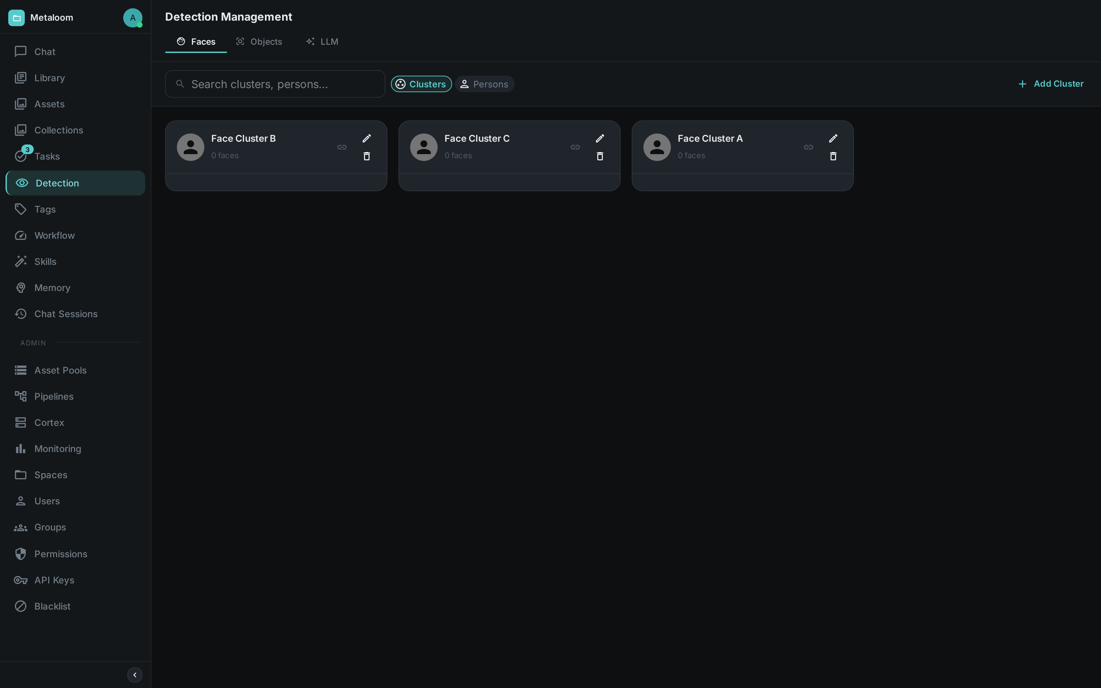Open Blacklist admin page
The height and width of the screenshot is (688, 1101).
[x=75, y=606]
